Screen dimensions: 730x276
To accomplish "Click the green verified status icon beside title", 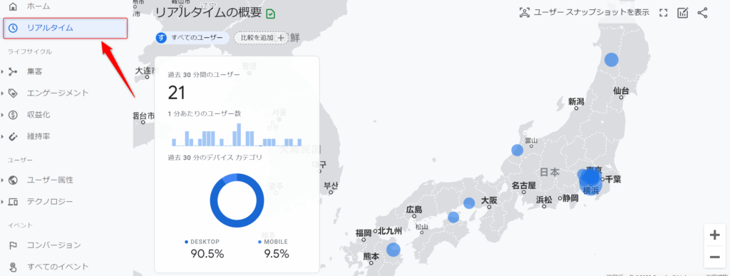I will point(270,14).
